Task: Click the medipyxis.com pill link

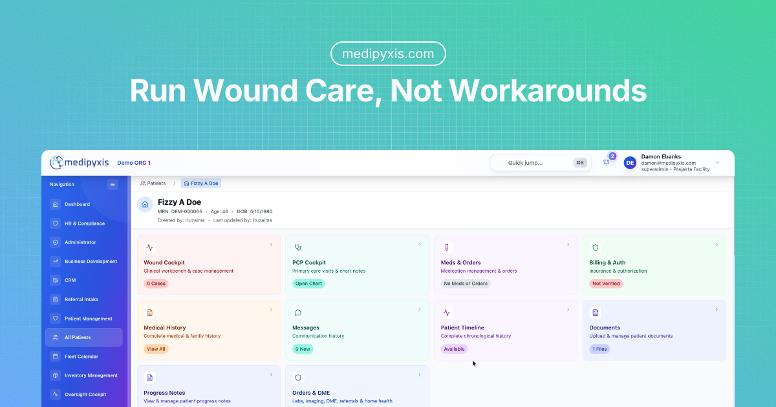Action: [x=388, y=54]
